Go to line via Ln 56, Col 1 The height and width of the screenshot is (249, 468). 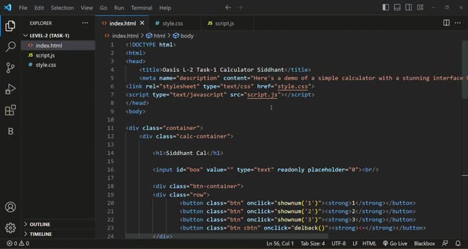[x=280, y=243]
